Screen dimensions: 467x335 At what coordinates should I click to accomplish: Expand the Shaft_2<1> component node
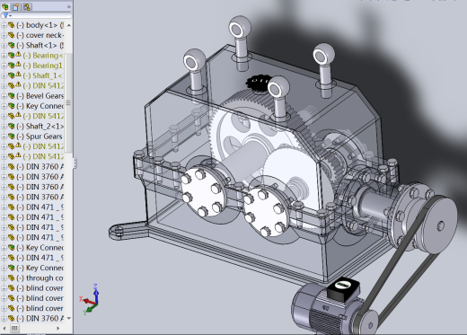(4, 127)
